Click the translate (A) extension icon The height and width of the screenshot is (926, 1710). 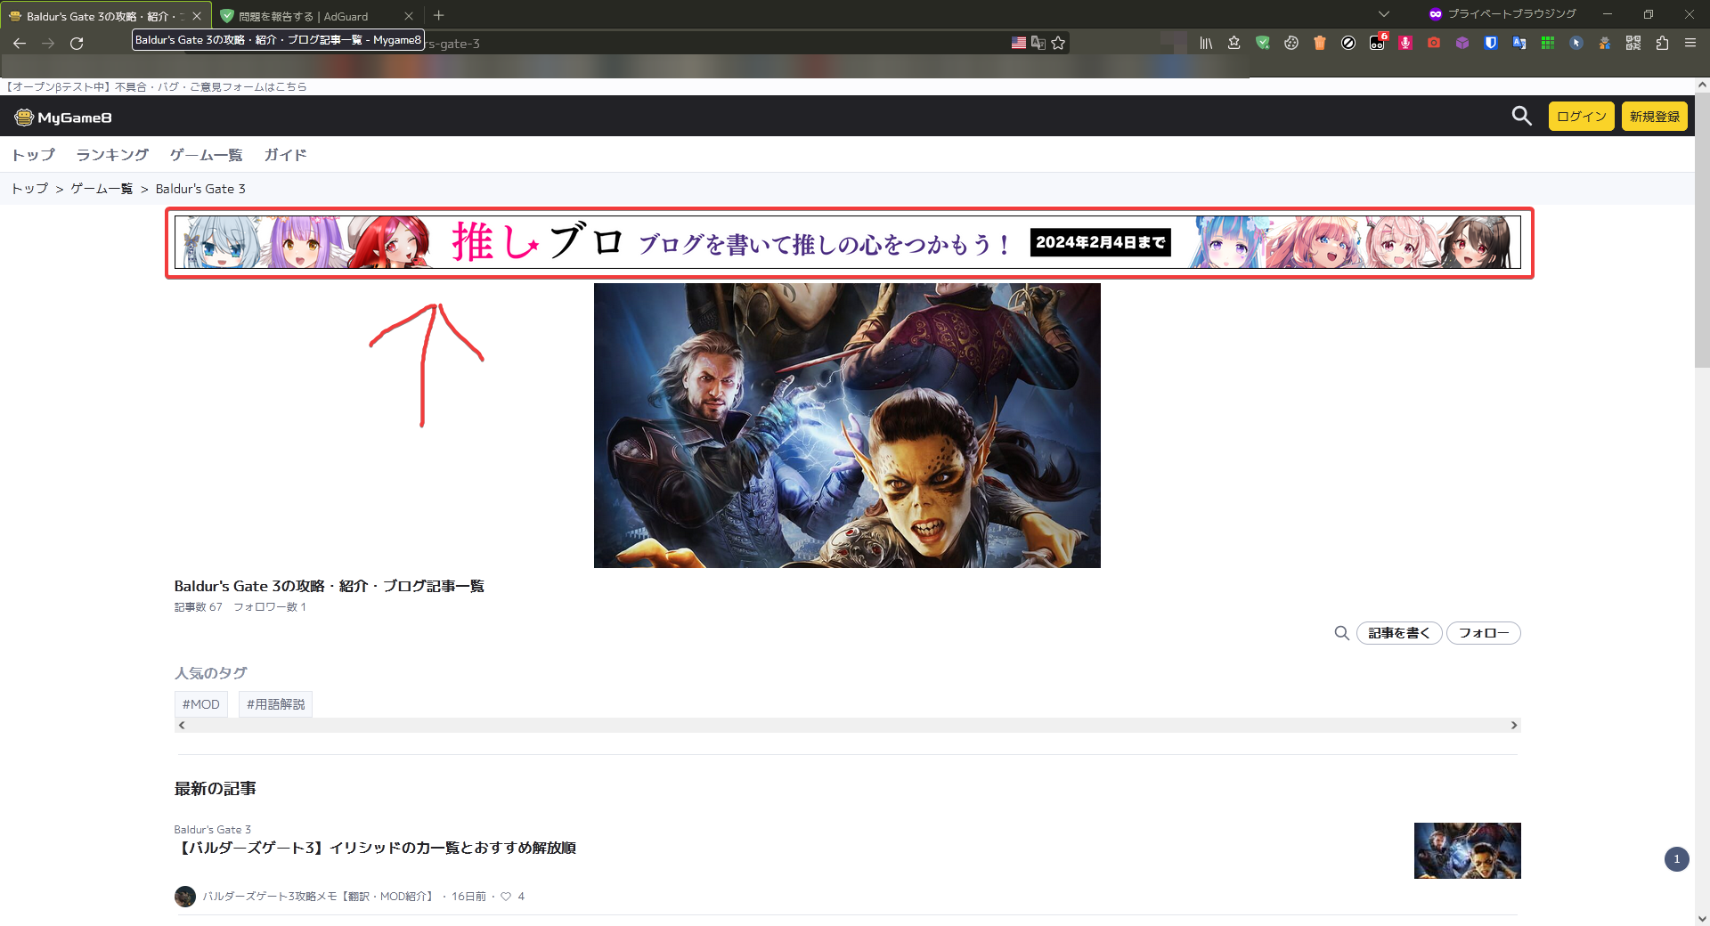[1519, 43]
